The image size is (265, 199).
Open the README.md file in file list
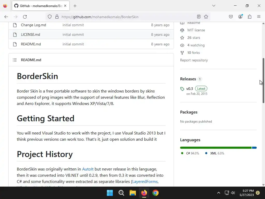tap(31, 44)
